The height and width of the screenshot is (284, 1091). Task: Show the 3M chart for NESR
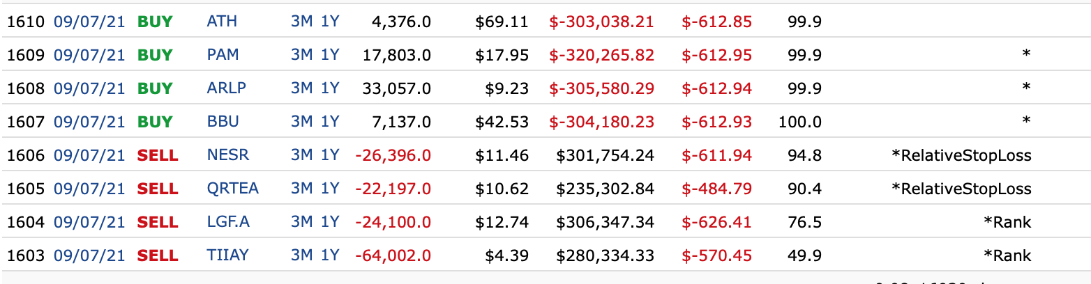coord(302,155)
